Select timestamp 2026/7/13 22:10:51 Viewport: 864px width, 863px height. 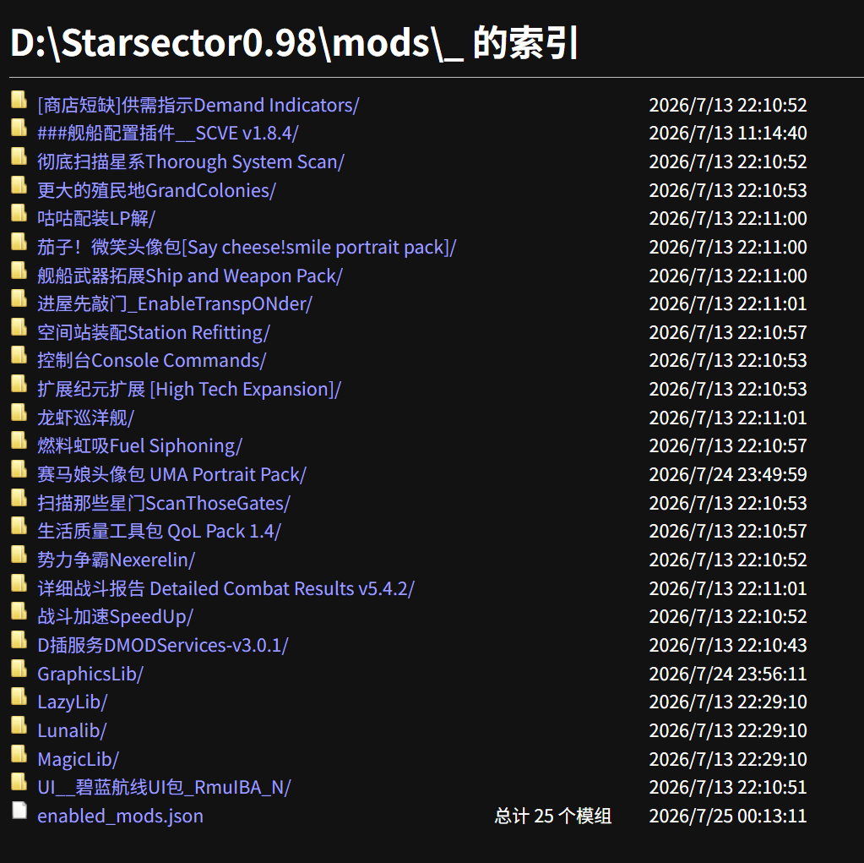(728, 788)
